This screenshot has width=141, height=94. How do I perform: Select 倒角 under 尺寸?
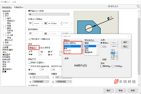click(9, 26)
